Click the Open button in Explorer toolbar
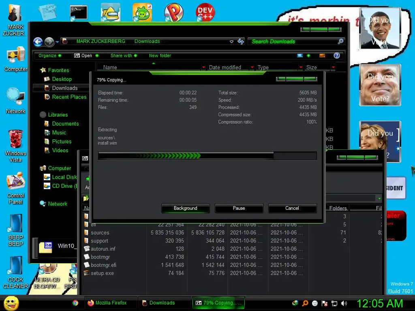The image size is (415, 311). pyautogui.click(x=83, y=55)
